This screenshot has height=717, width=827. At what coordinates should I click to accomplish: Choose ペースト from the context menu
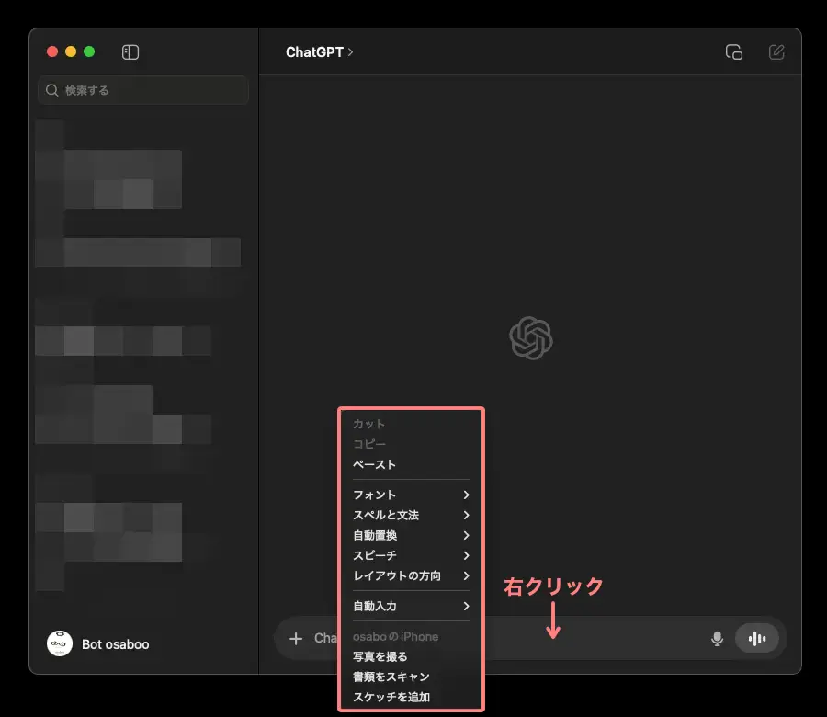411,464
